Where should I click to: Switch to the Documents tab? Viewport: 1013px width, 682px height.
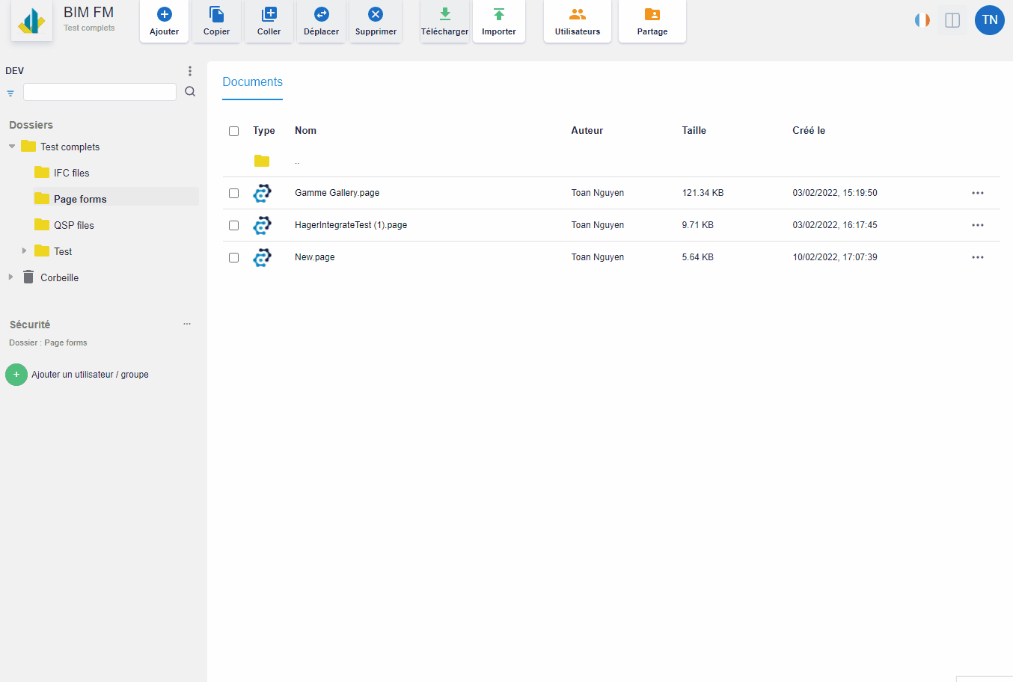tap(252, 82)
